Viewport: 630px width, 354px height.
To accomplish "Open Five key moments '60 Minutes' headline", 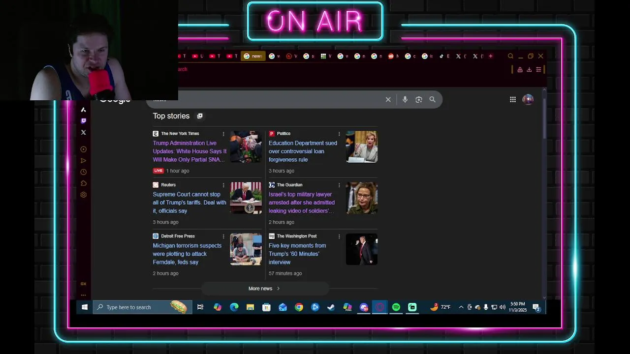I will pyautogui.click(x=297, y=254).
